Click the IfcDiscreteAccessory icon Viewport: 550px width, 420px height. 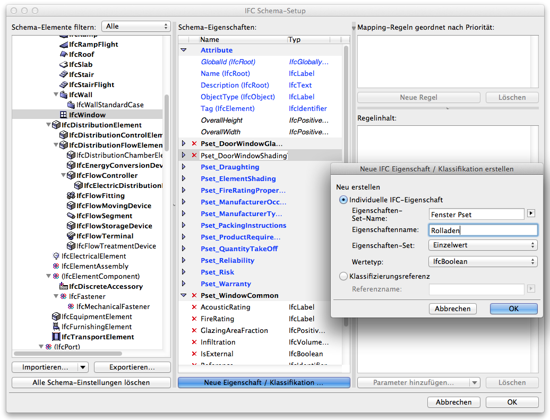tap(64, 286)
